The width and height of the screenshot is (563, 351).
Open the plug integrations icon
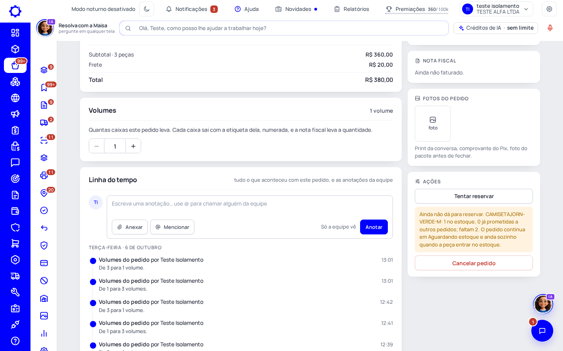pos(15,324)
